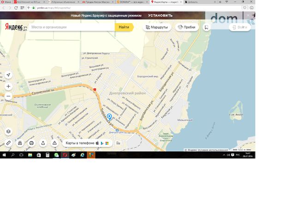Click the Найти search button
286x212 pixels.
(124, 27)
